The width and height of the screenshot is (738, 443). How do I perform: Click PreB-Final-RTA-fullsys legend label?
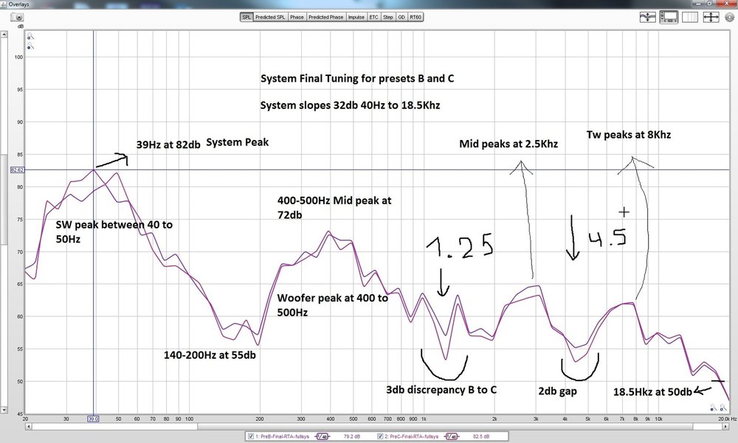point(283,436)
